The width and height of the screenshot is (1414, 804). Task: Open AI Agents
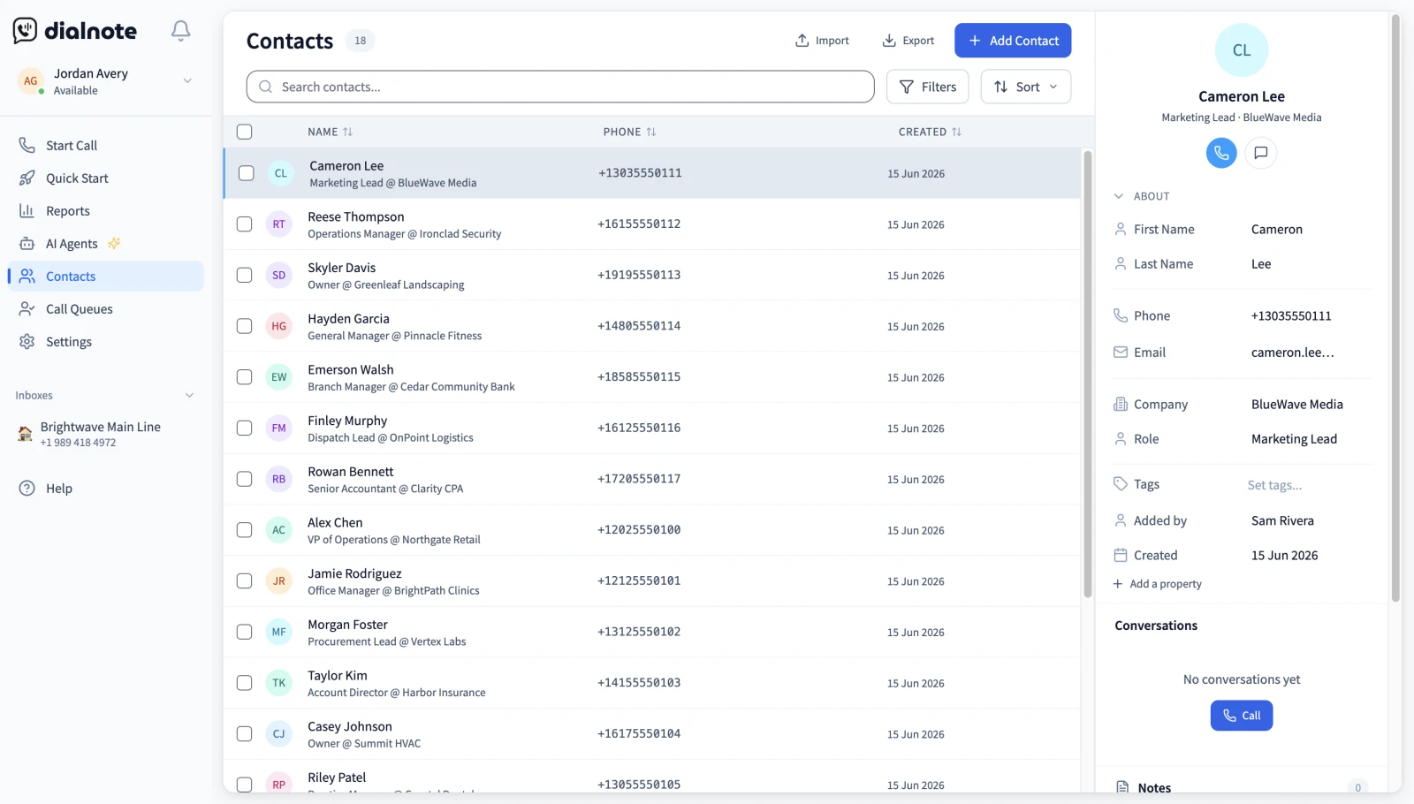coord(106,243)
